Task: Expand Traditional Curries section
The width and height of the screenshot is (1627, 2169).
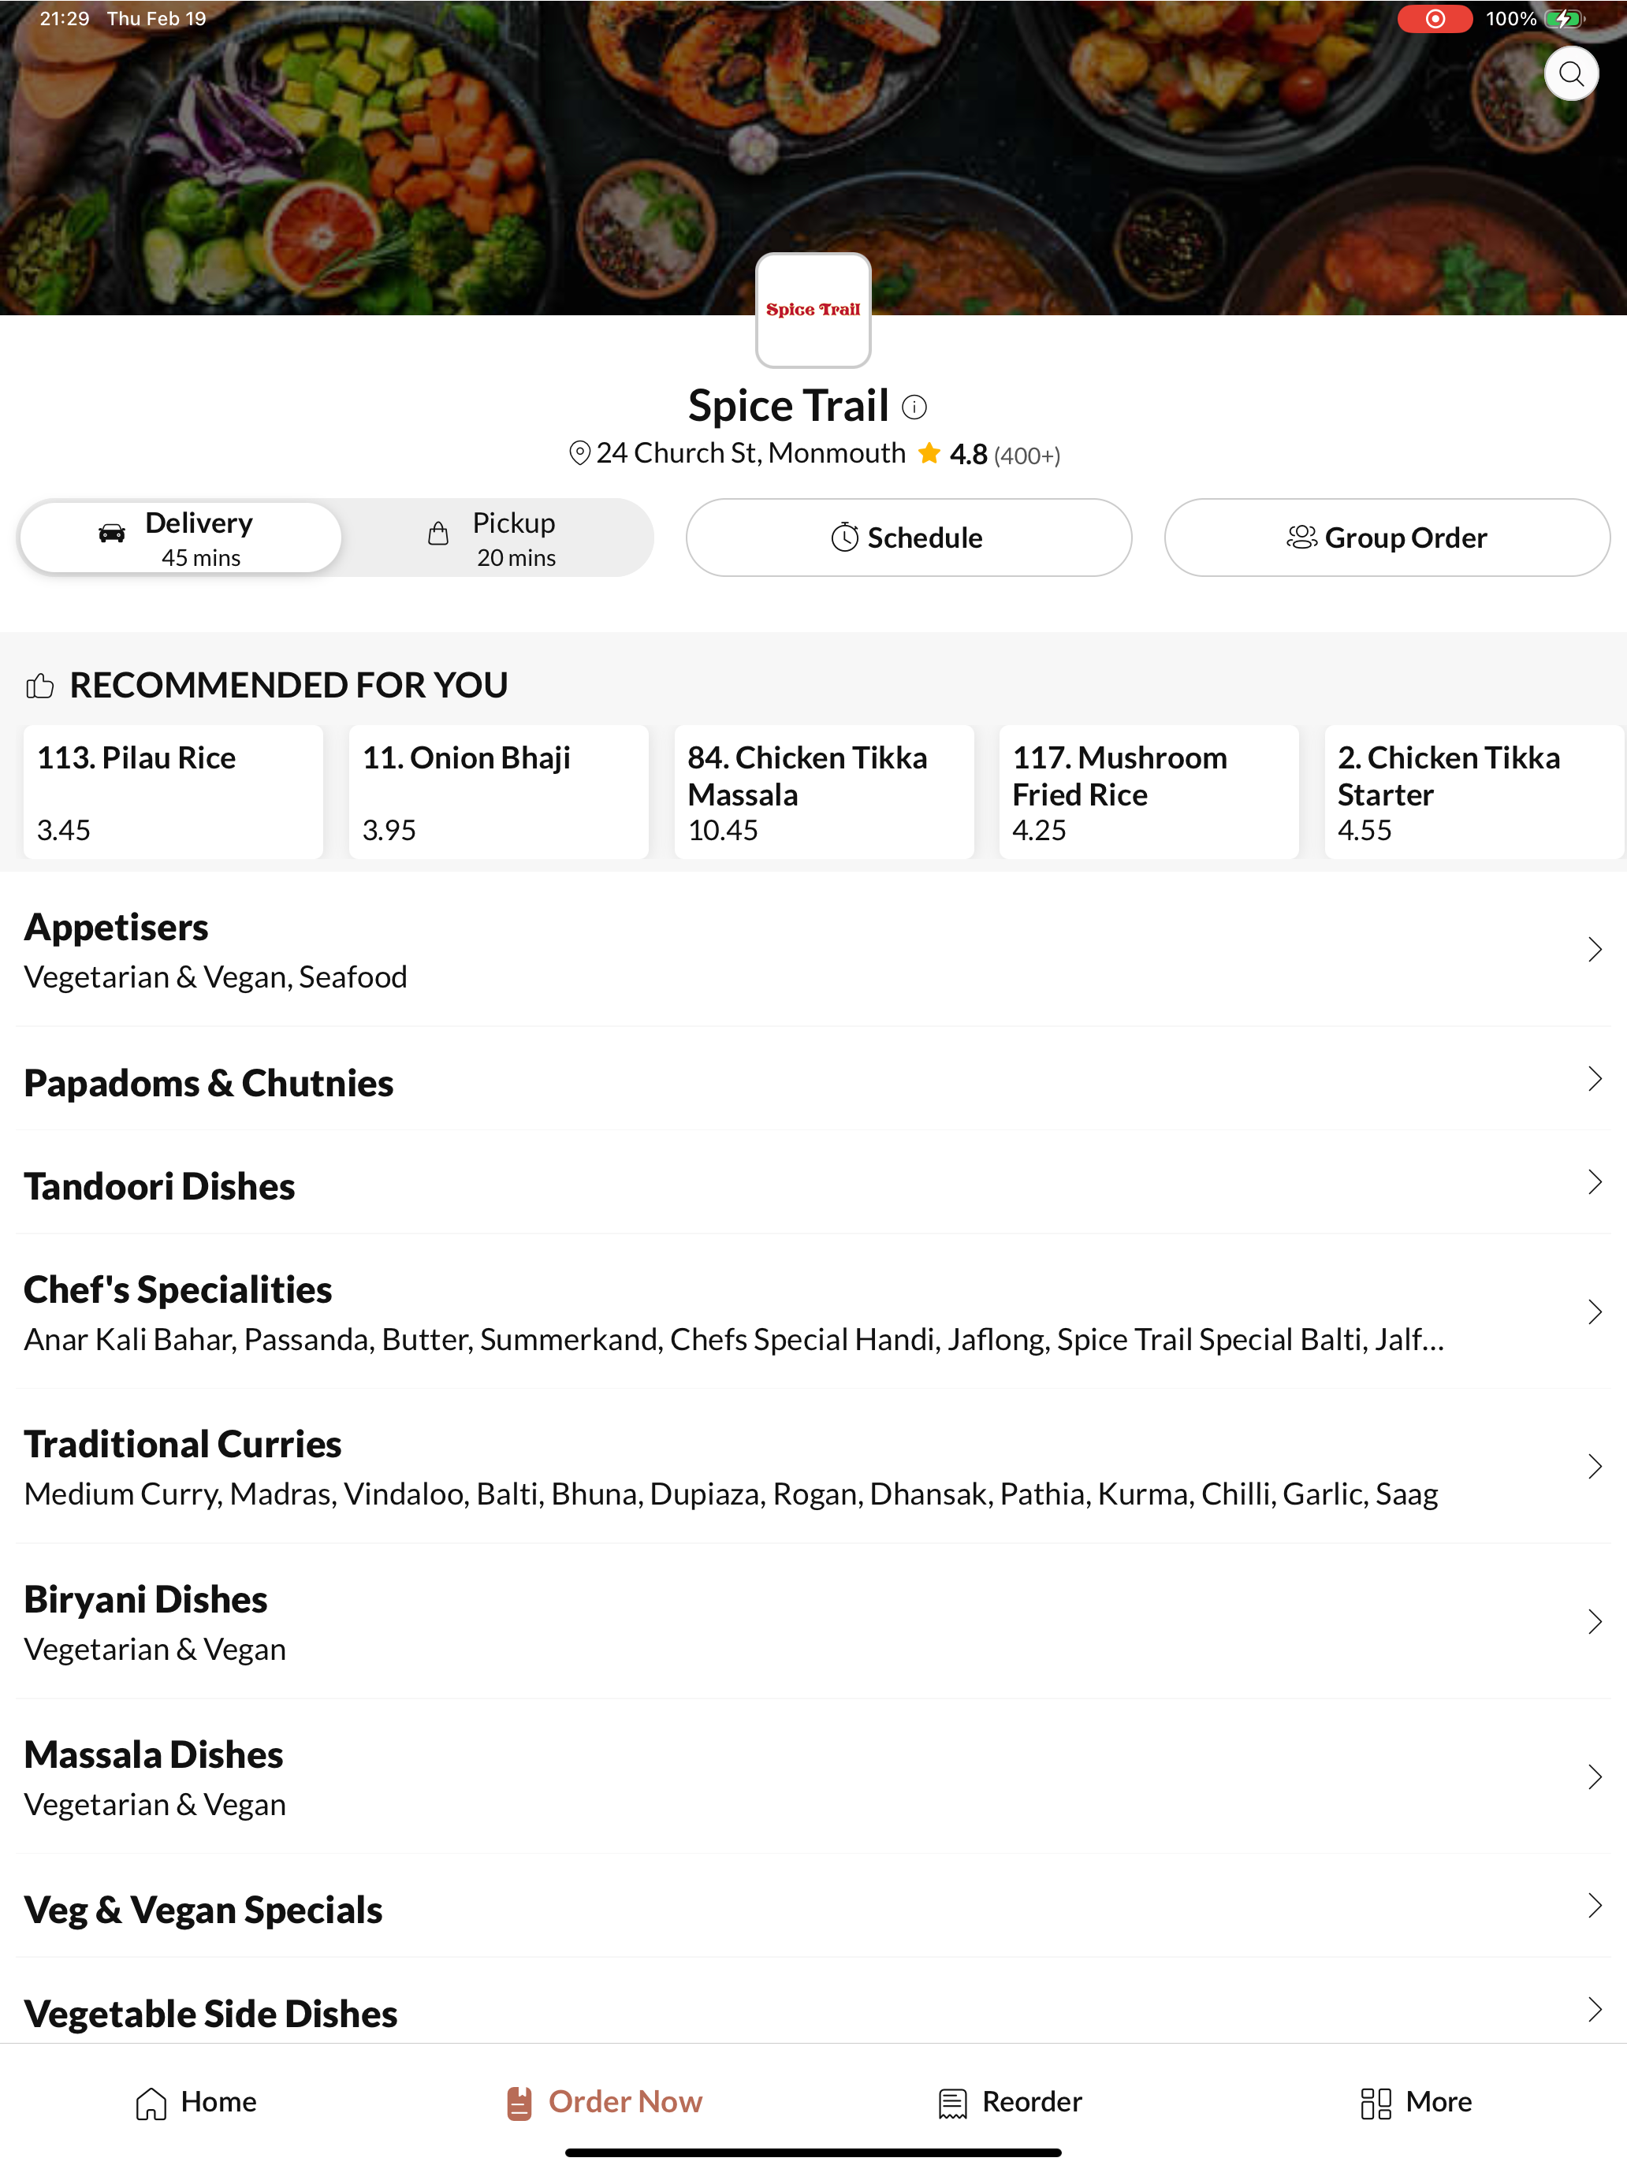Action: (813, 1467)
